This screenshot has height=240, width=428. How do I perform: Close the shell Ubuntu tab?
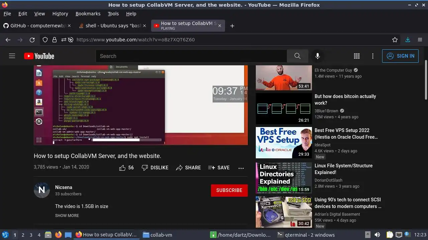click(x=144, y=26)
